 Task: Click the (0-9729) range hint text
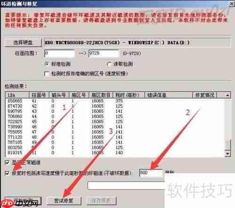tap(132, 54)
